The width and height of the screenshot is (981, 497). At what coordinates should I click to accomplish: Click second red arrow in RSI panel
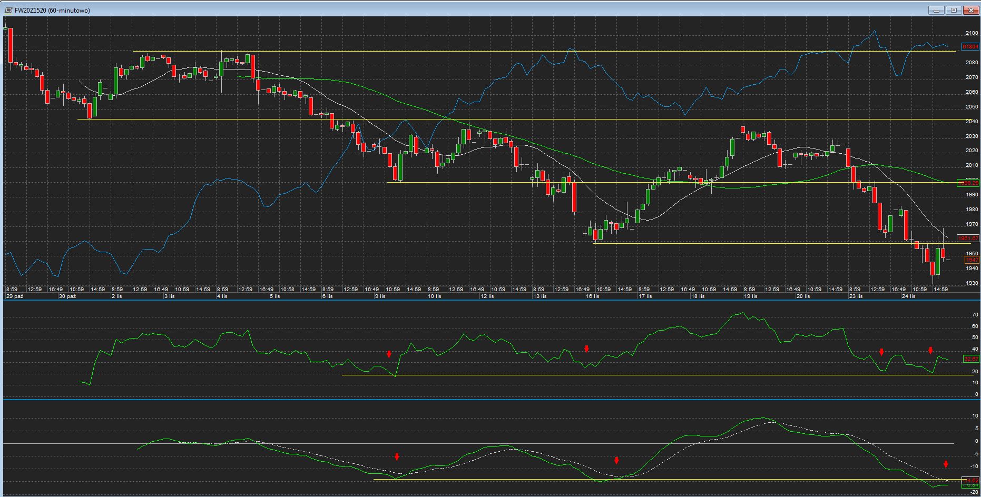tap(586, 349)
